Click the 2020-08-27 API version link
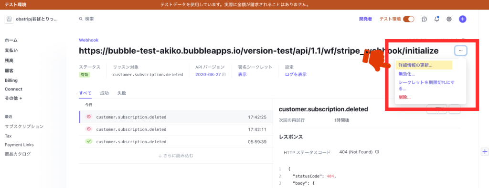This screenshot has width=489, height=188. click(208, 75)
